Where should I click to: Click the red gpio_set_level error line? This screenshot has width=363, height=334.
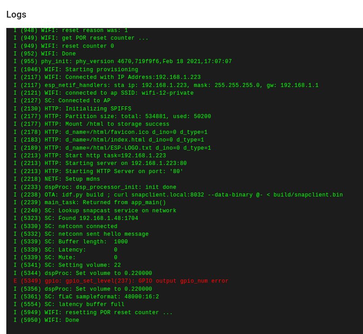pos(121,281)
